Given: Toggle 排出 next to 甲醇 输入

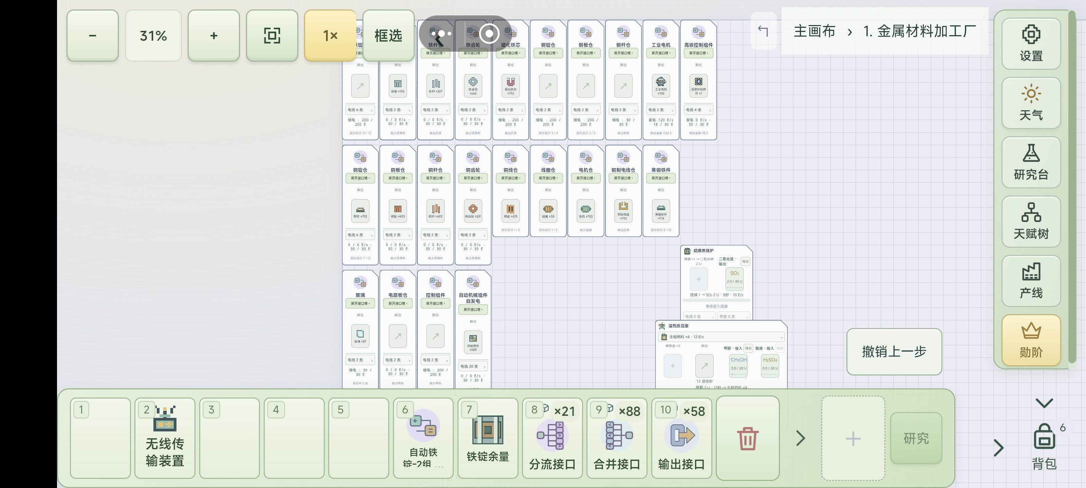Looking at the screenshot, I should coord(748,348).
